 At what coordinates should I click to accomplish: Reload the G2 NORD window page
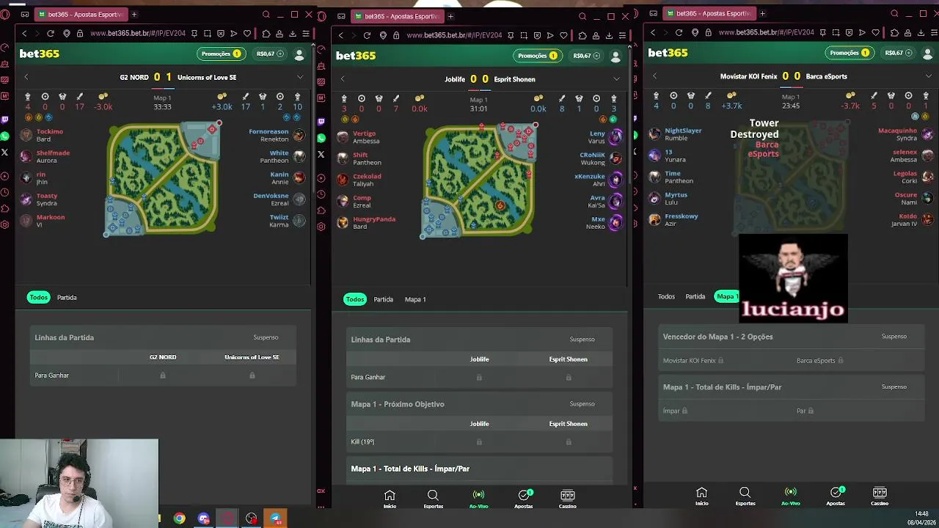[x=51, y=33]
